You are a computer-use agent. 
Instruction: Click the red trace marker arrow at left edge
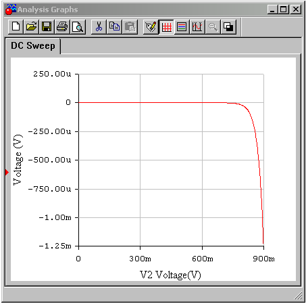tap(7, 173)
